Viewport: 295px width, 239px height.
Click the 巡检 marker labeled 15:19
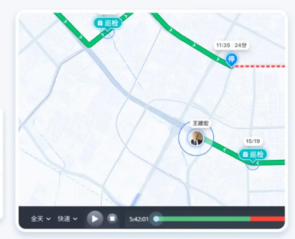coord(253,155)
